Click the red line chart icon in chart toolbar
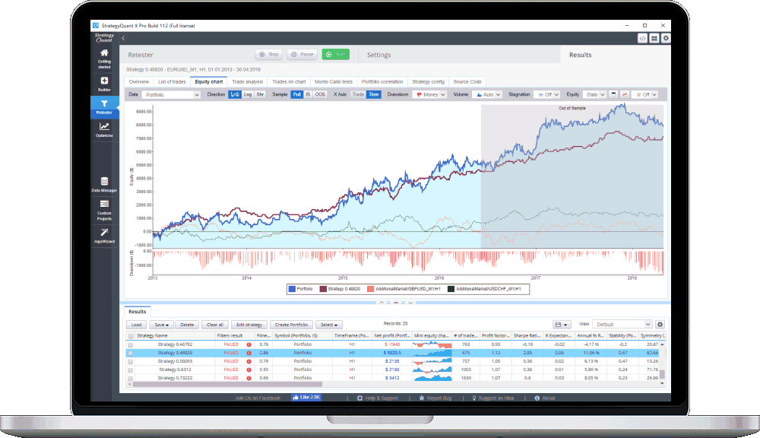 624,94
